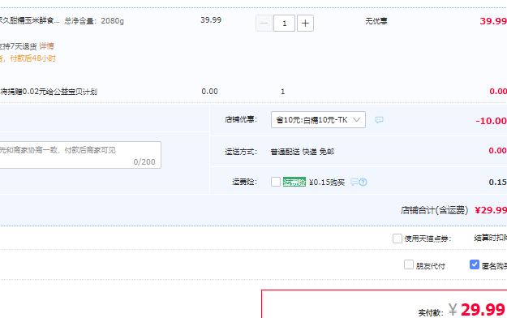Click the 付款后48小时 shipping notice
Viewport: 507px width, 318px height.
(33, 58)
